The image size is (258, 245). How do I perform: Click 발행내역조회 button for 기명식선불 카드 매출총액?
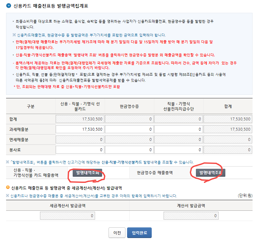click(87, 173)
